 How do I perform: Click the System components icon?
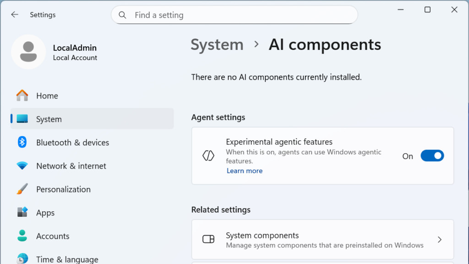click(x=208, y=239)
